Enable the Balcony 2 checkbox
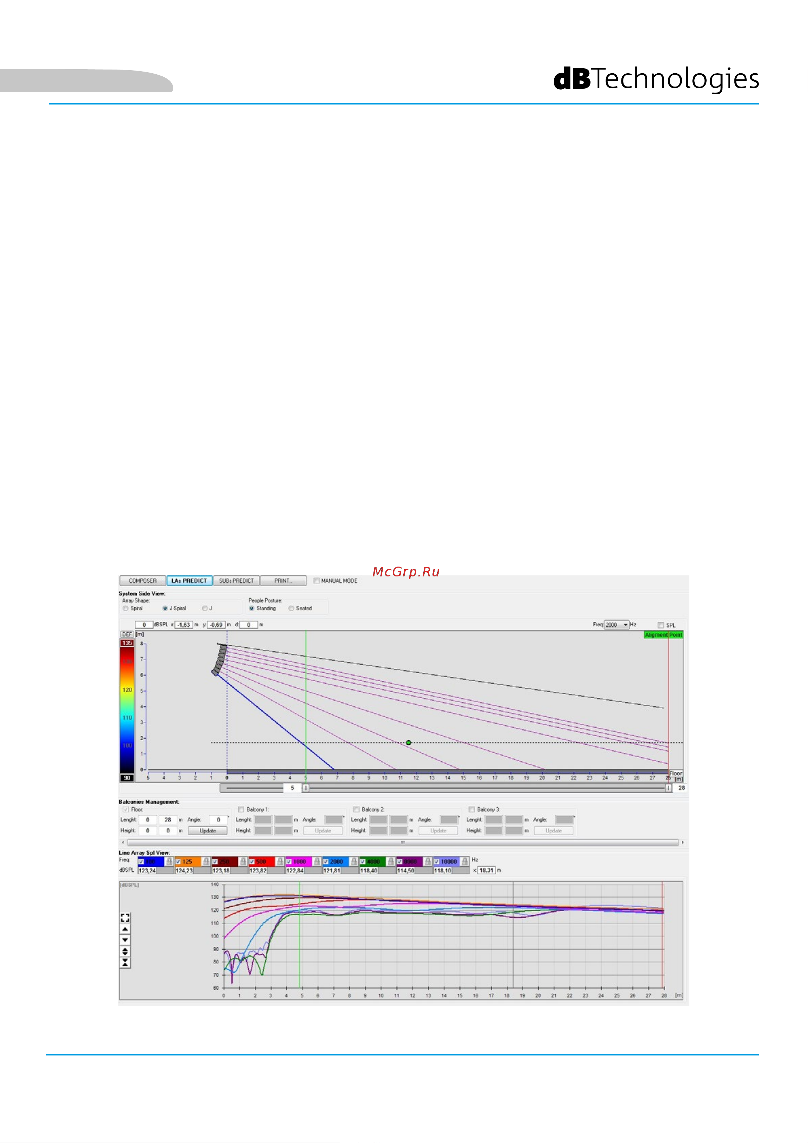This screenshot has height=1143, width=808. [356, 809]
